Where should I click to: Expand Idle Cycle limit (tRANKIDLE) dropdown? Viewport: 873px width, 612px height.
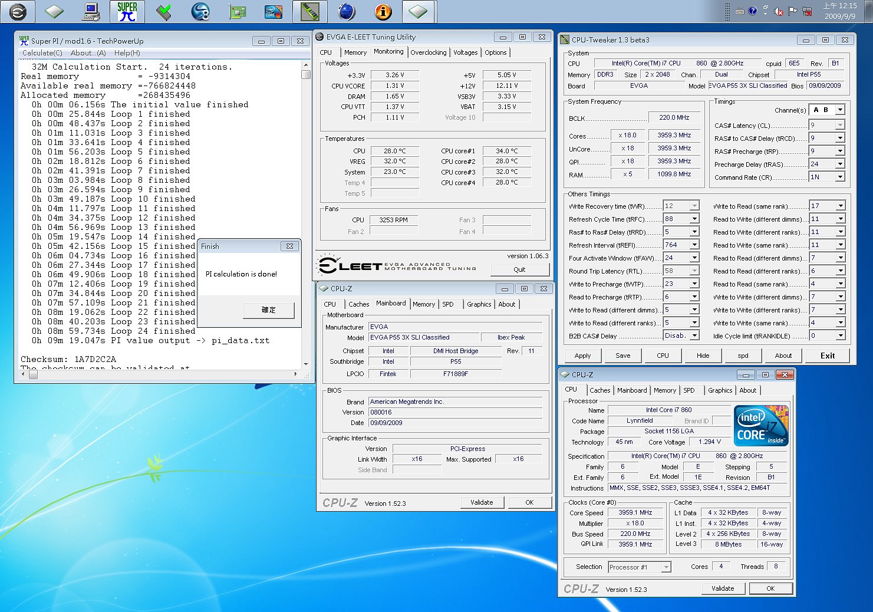pos(840,335)
